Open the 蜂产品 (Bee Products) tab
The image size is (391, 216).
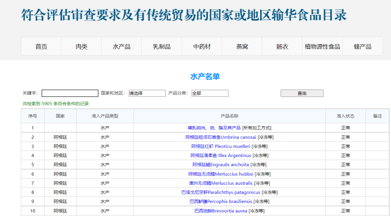point(362,46)
